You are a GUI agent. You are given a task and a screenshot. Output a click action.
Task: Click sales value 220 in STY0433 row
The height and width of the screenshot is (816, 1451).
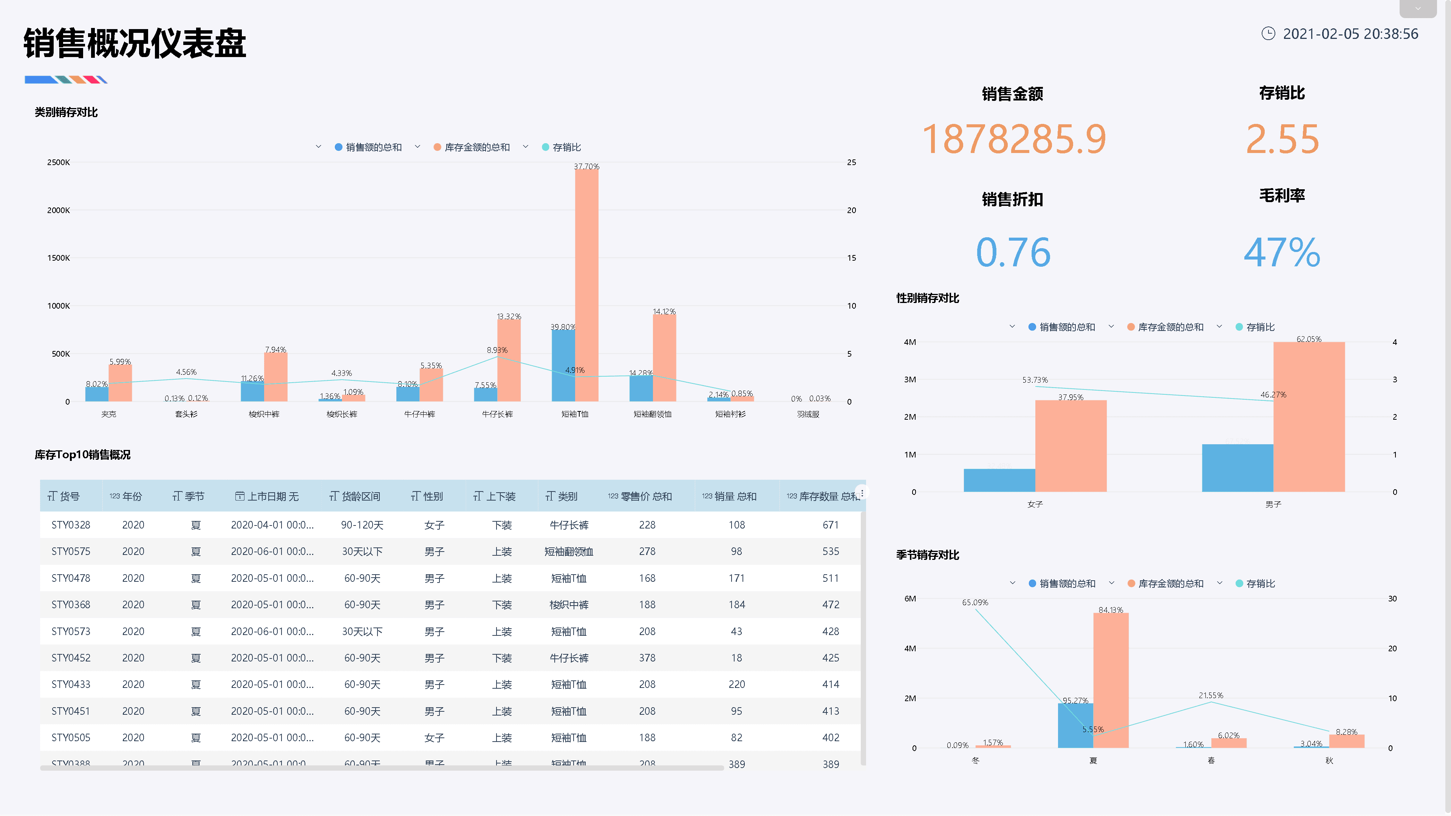pyautogui.click(x=737, y=684)
